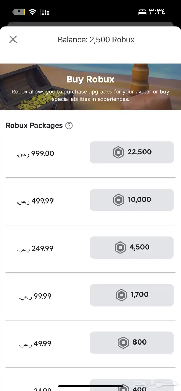Close the Buy Robux sheet
Viewport: 181px width, 391px height.
pos(13,40)
